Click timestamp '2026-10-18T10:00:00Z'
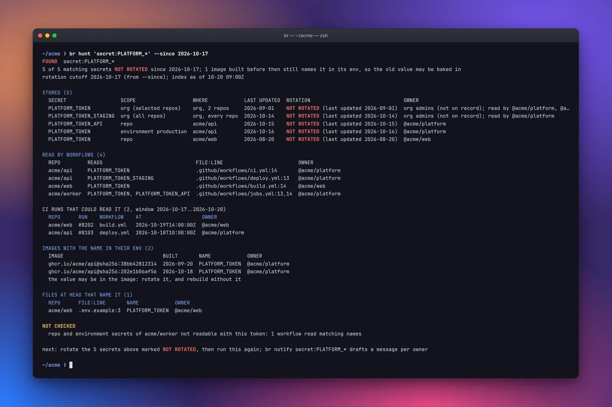Viewport: 612px width, 407px height. click(166, 233)
